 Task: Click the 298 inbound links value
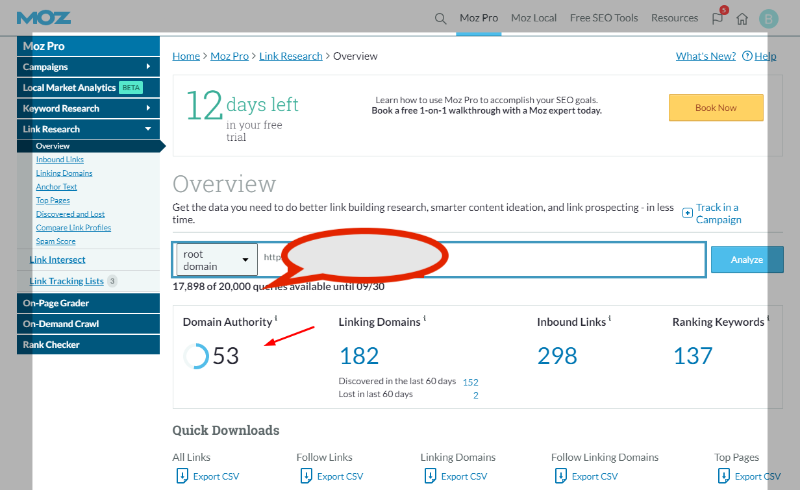557,356
